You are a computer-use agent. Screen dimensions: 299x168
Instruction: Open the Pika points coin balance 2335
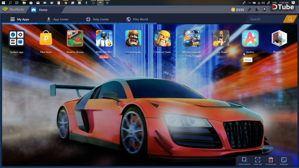(237, 10)
